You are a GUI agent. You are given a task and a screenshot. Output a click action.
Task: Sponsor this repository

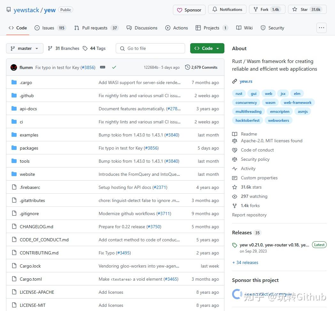point(189,10)
